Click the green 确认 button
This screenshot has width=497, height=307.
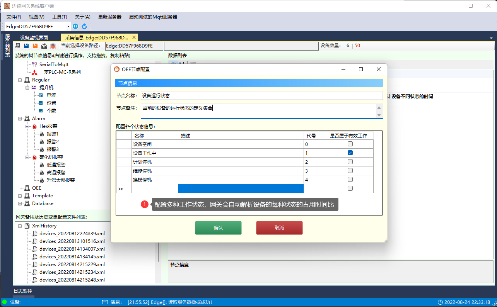(x=218, y=228)
